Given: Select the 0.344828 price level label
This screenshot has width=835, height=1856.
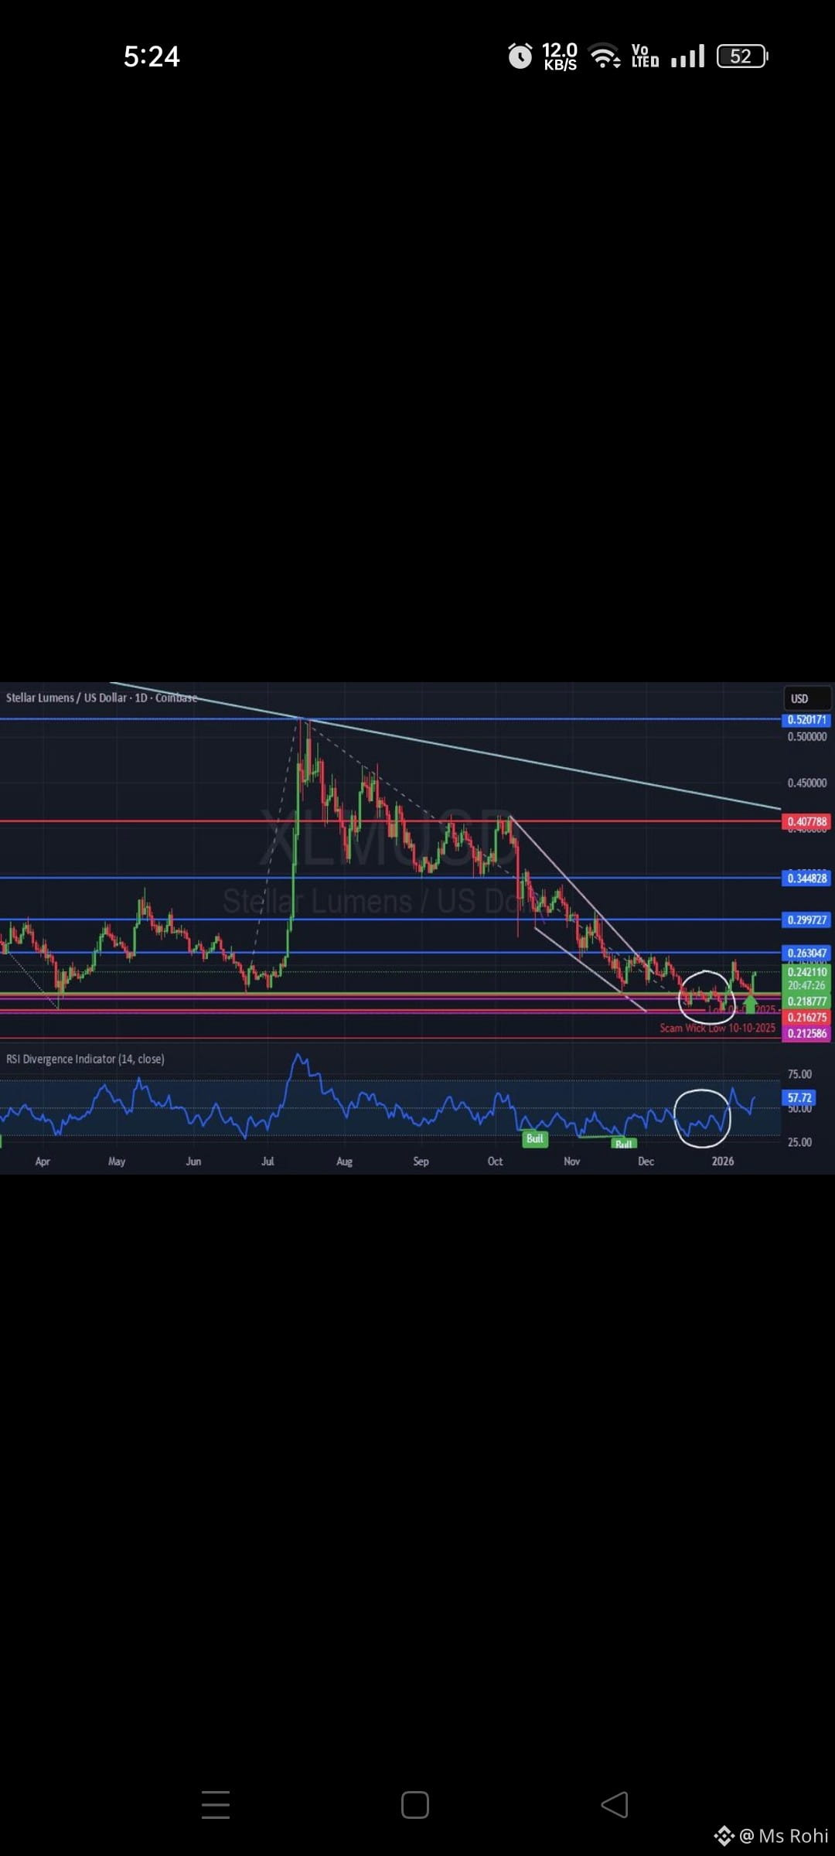Looking at the screenshot, I should click(x=807, y=878).
